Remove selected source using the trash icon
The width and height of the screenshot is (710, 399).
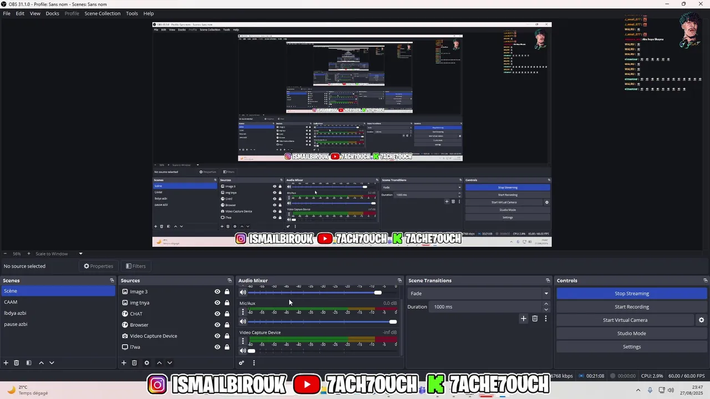tap(134, 363)
